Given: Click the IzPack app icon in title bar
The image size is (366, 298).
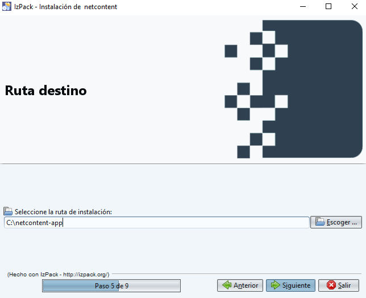Looking at the screenshot, I should point(7,7).
